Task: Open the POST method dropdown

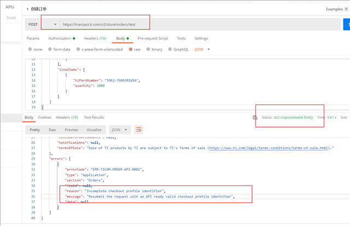Action: click(43, 25)
